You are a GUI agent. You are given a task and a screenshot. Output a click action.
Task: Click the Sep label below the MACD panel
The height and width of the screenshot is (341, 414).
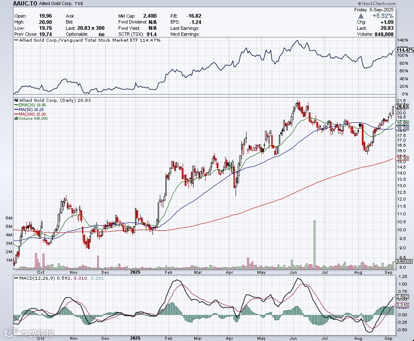click(388, 338)
